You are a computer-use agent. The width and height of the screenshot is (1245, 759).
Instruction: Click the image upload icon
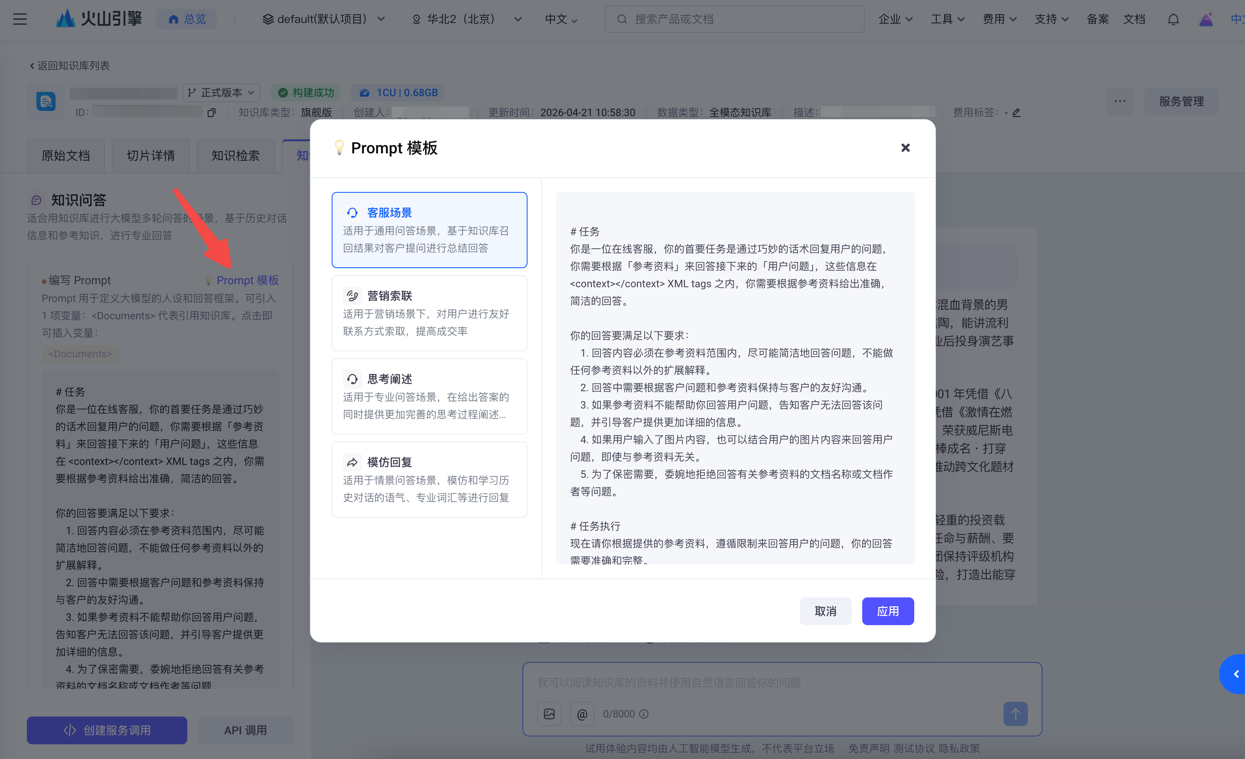(x=549, y=714)
